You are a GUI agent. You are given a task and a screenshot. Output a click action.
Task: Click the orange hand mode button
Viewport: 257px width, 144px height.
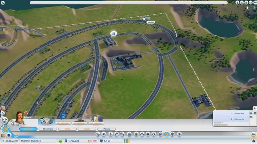coord(5,129)
